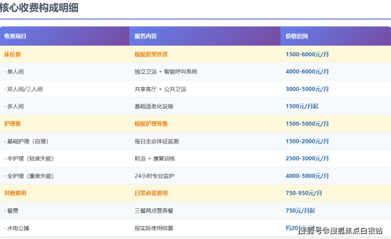Select the 半护理(轻度失能) row
This screenshot has width=391, height=239.
pos(196,158)
